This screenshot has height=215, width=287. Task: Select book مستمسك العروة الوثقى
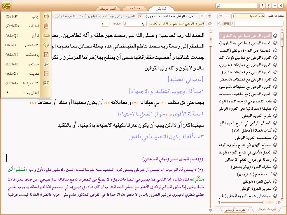click(x=253, y=138)
